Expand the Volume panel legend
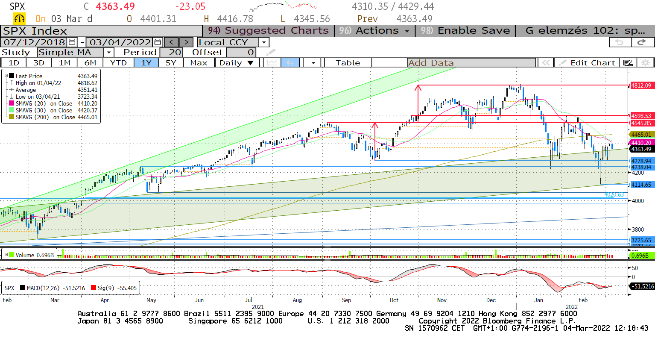 (x=6, y=255)
